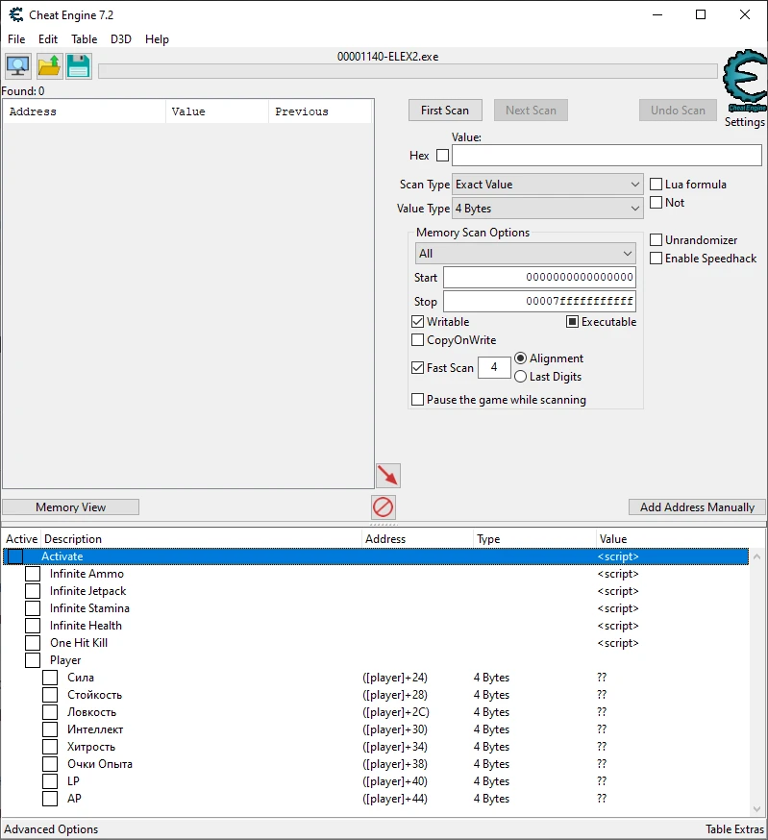Image resolution: width=768 pixels, height=840 pixels.
Task: Click the Type column header in table
Action: (x=534, y=539)
